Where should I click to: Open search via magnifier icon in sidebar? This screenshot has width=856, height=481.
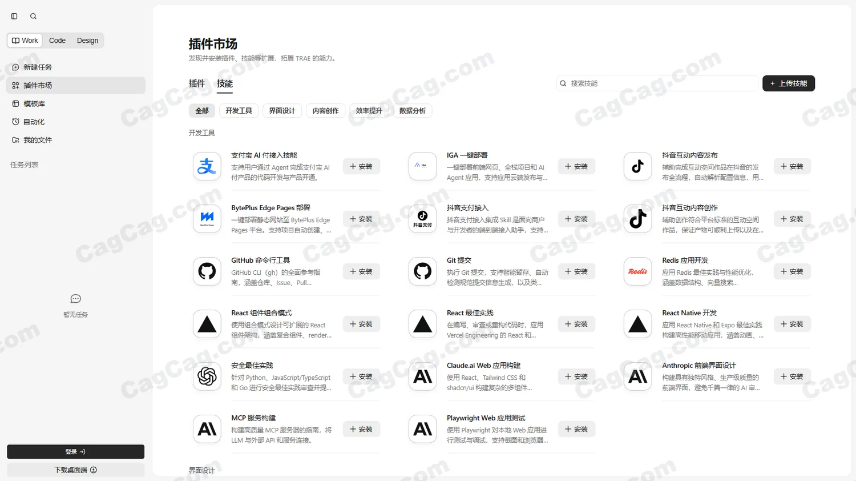pos(33,16)
